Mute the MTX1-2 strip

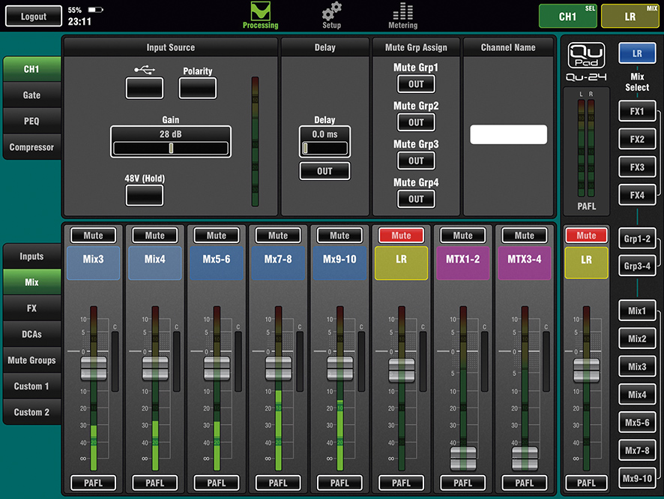click(x=463, y=236)
